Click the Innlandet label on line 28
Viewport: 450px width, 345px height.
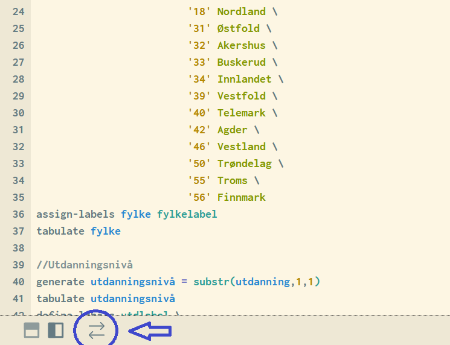tap(244, 79)
